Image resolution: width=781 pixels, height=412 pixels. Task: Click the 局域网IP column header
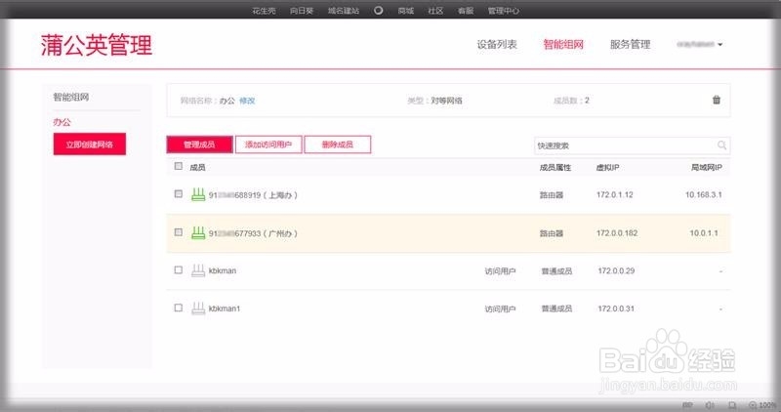(x=706, y=167)
